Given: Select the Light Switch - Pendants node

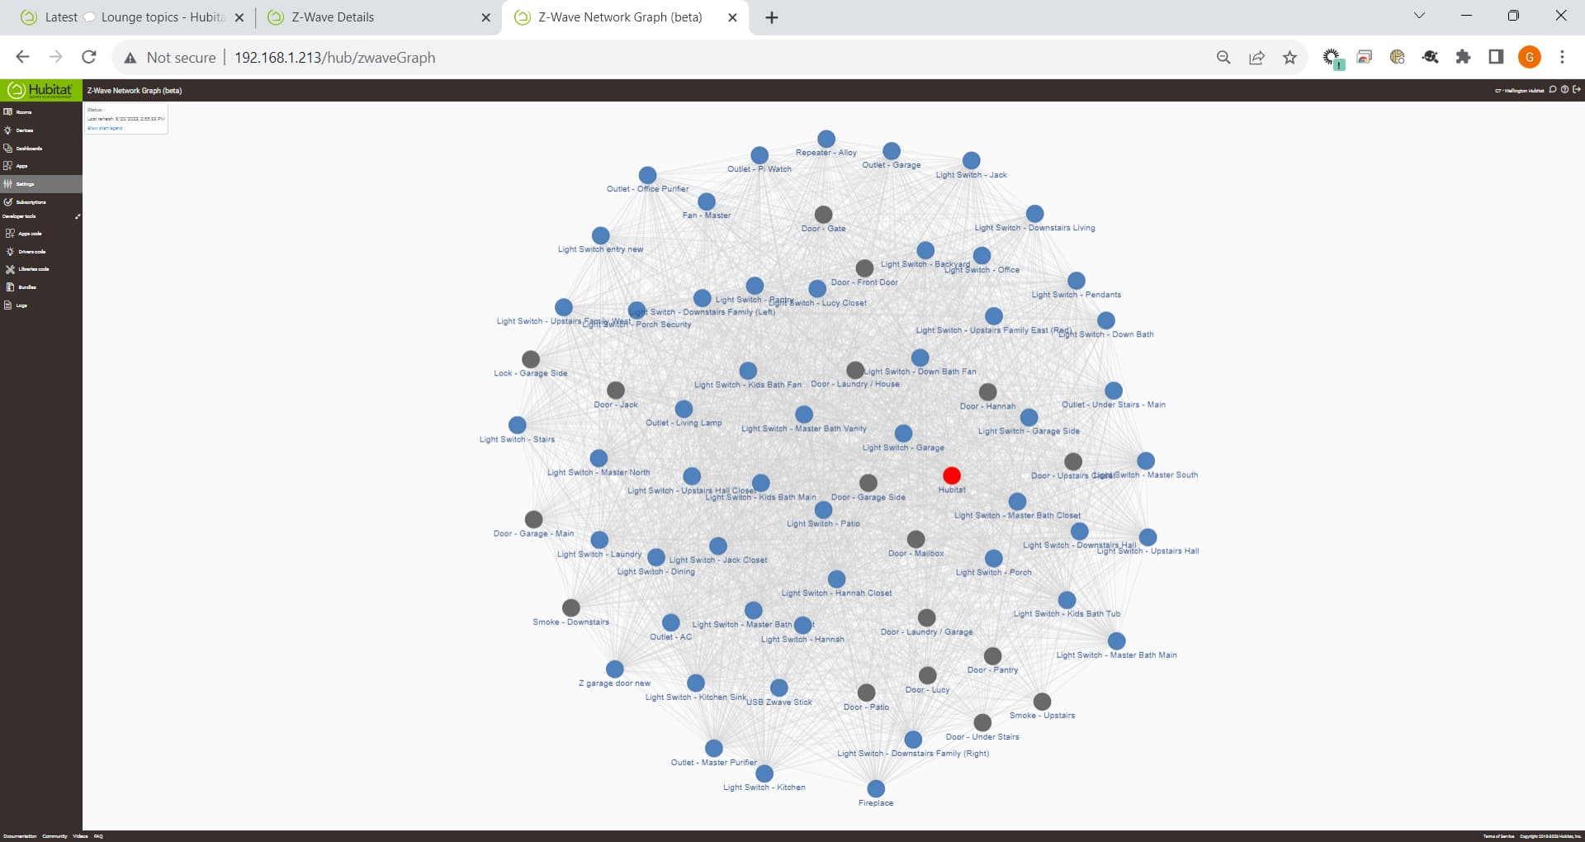Looking at the screenshot, I should tap(1076, 281).
